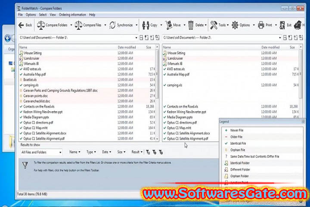The image size is (310, 207).
Task: Click the Compare Files scales icon
Action: click(x=78, y=25)
